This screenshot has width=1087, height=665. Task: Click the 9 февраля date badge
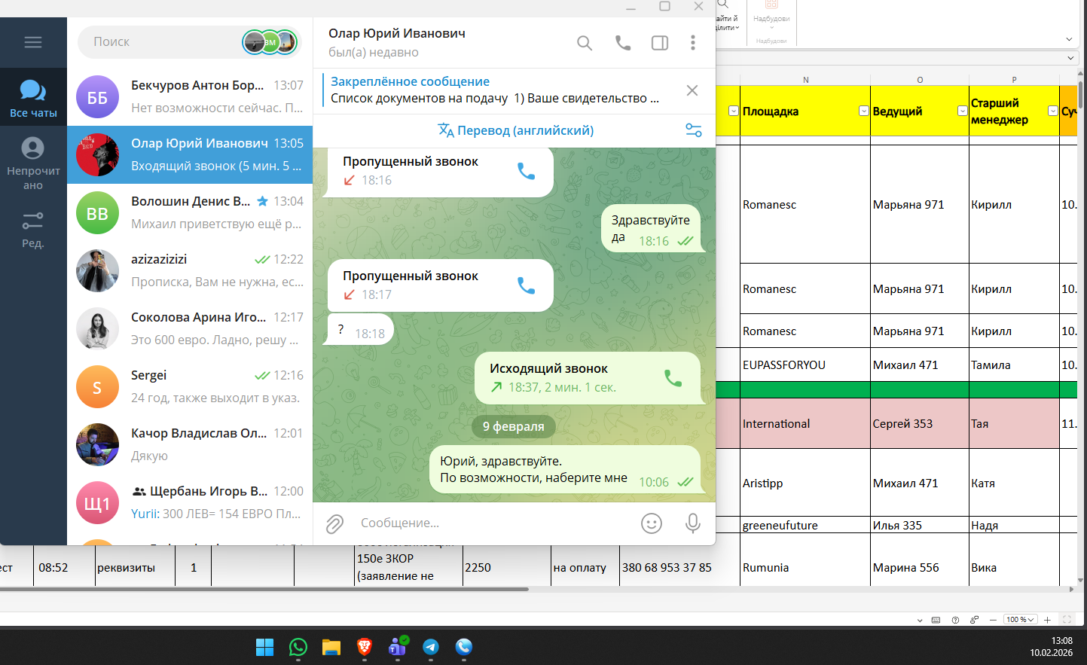[x=514, y=426]
